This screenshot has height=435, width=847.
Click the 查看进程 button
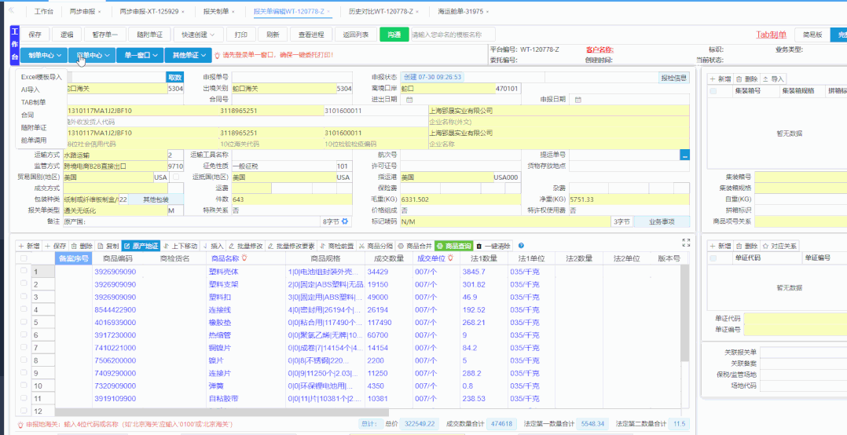pos(310,35)
